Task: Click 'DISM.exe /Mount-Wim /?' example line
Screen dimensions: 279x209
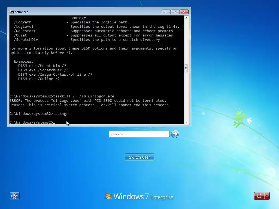Action: 42,66
